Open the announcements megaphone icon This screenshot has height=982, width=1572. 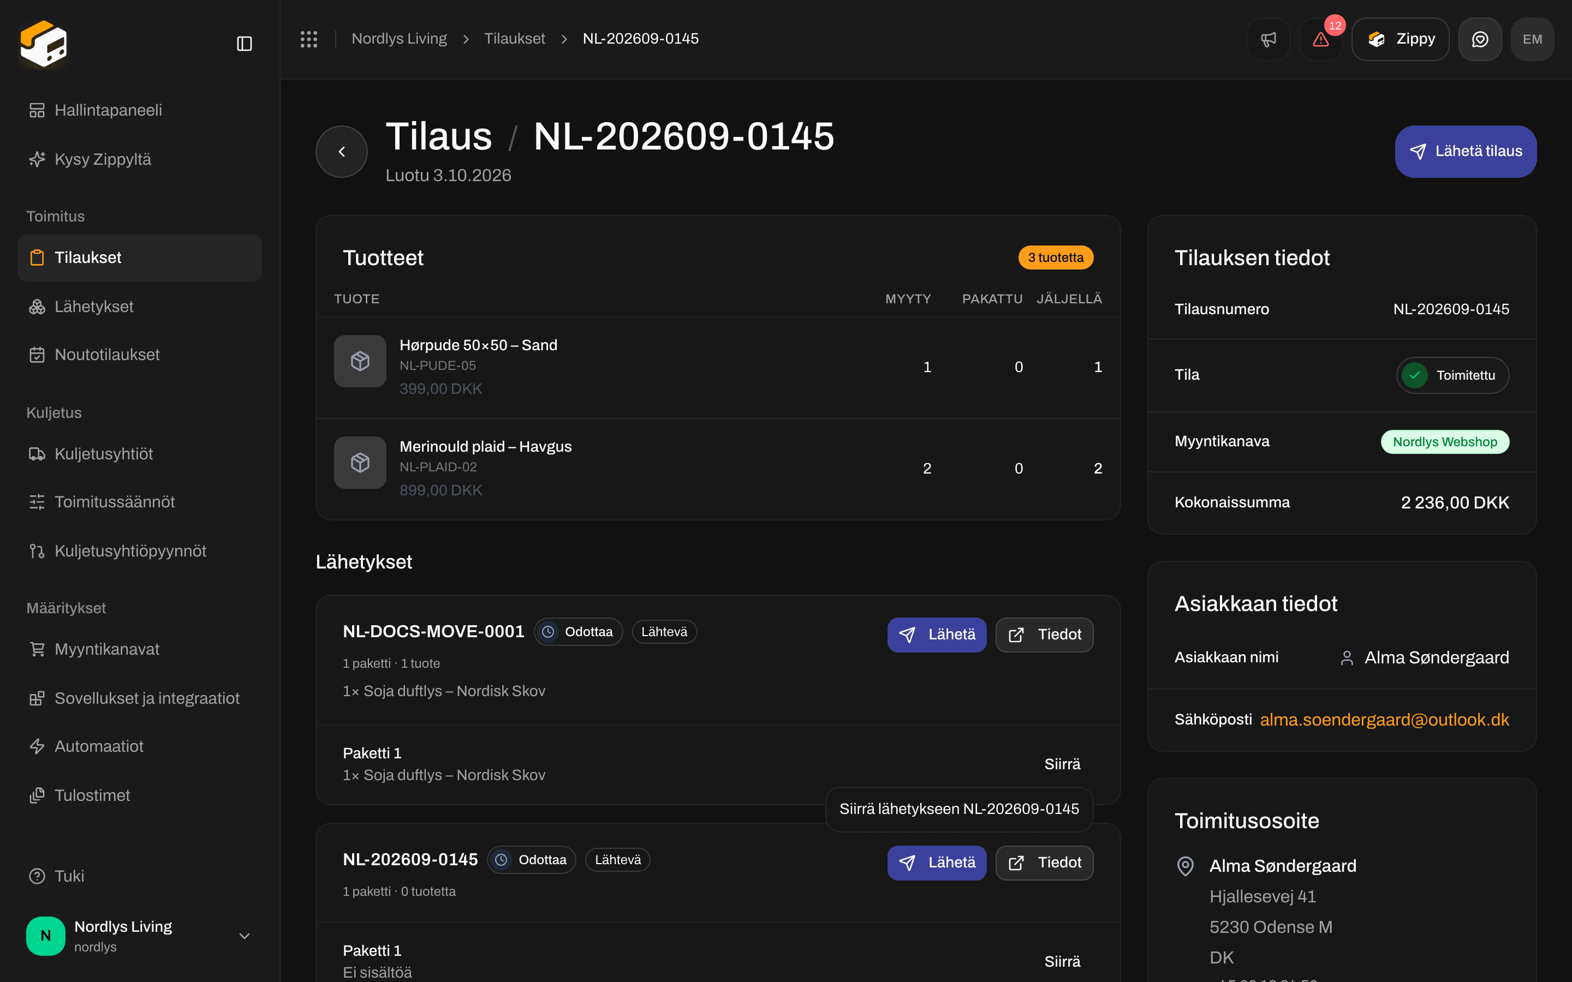[x=1268, y=39]
